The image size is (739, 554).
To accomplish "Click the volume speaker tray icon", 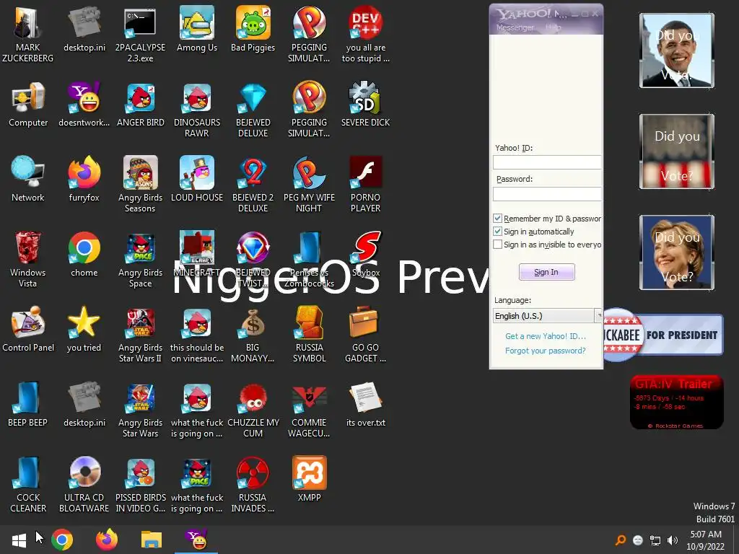I will click(x=673, y=540).
